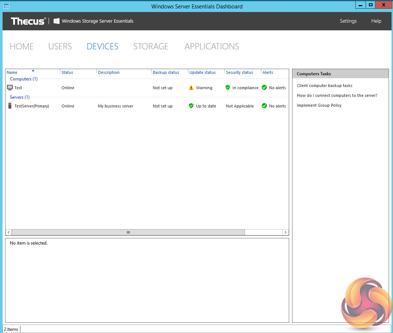Select the Implement Group Policy task

tap(319, 105)
